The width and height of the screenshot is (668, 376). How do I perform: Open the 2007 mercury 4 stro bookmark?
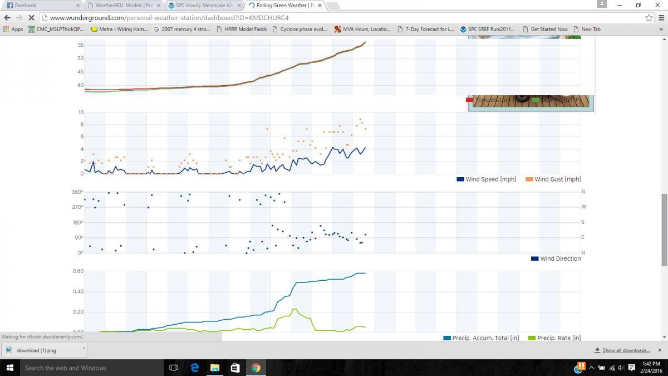(182, 29)
